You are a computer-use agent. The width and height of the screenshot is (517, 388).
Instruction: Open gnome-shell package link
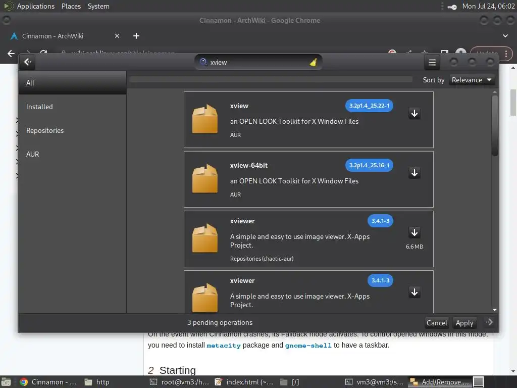pos(308,346)
